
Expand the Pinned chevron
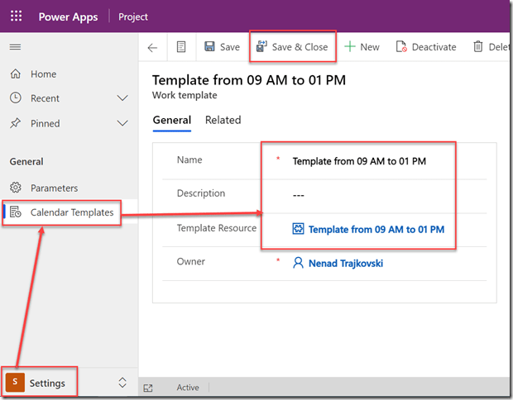(x=122, y=123)
